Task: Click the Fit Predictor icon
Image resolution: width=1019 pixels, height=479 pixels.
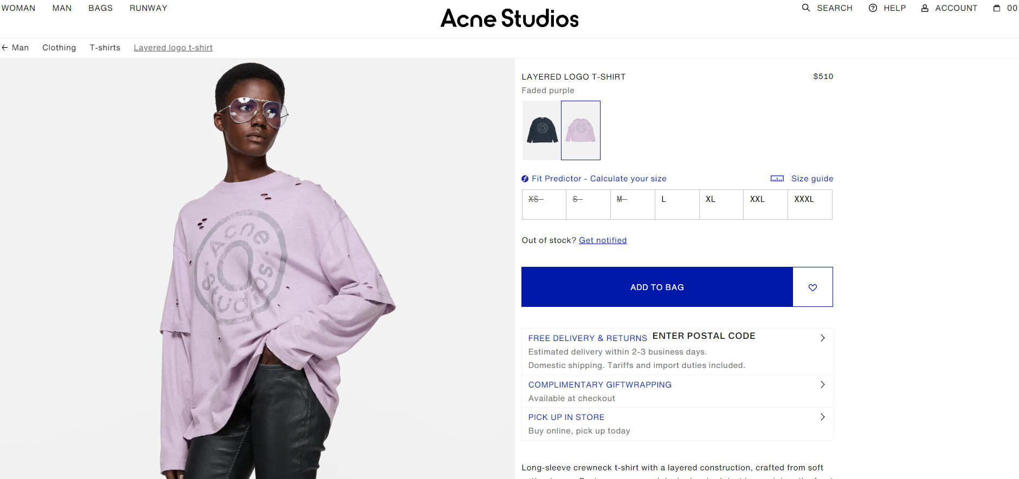Action: tap(525, 179)
